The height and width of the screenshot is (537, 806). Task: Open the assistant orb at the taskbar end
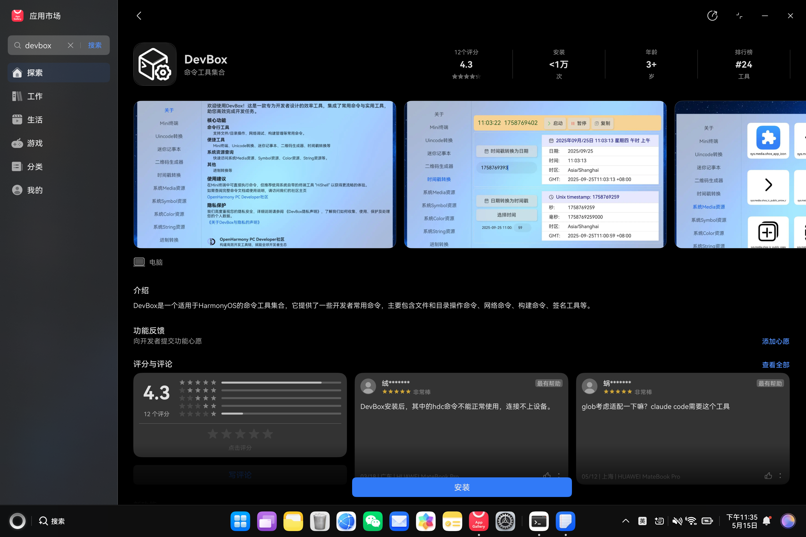pyautogui.click(x=788, y=521)
